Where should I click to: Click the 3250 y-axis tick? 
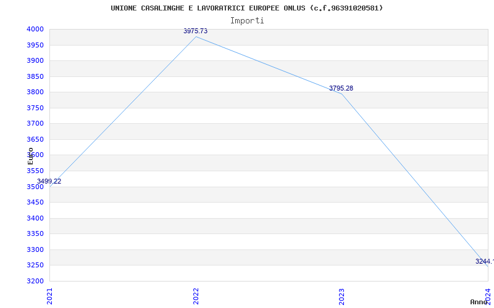pos(35,265)
